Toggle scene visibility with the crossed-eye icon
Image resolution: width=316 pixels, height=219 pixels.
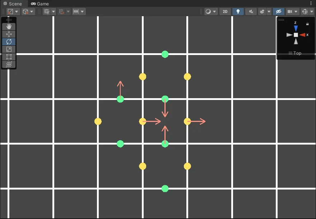point(278,12)
